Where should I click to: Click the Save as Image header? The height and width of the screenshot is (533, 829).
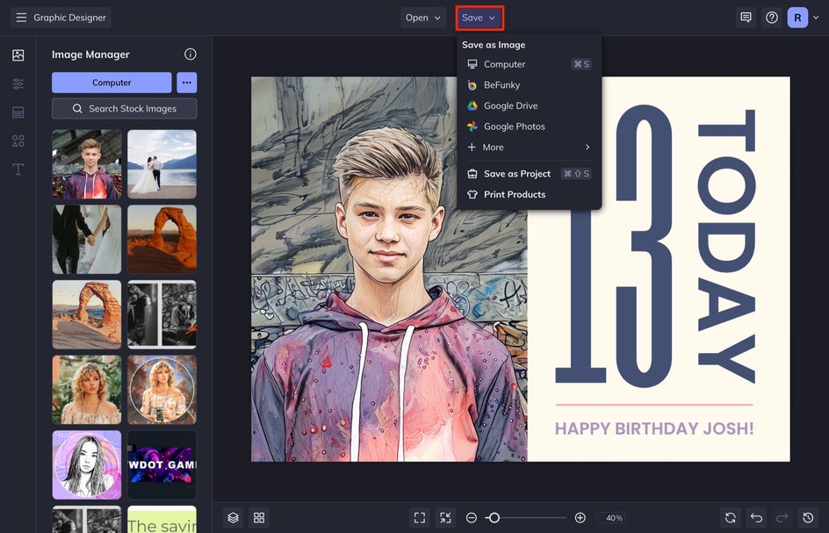coord(494,45)
